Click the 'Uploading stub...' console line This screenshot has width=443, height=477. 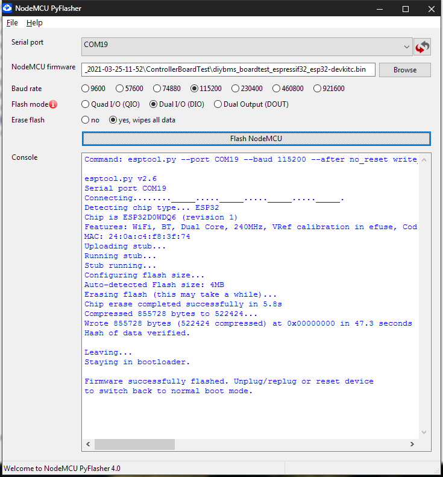click(125, 246)
